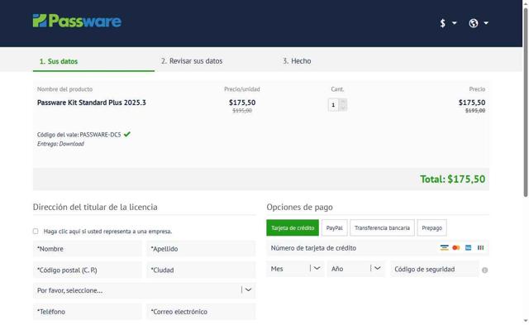This screenshot has height=325, width=529.
Task: Open the 'Por favor, seleccione...' country dropdown
Action: point(144,290)
